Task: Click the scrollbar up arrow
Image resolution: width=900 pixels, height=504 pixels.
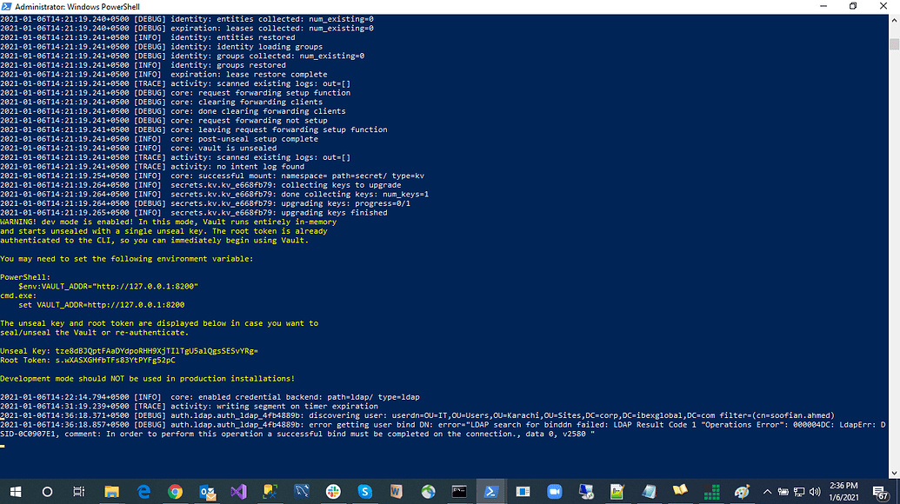Action: (894, 20)
